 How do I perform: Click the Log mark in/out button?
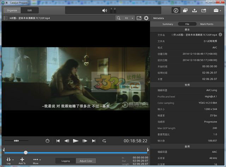point(8,161)
